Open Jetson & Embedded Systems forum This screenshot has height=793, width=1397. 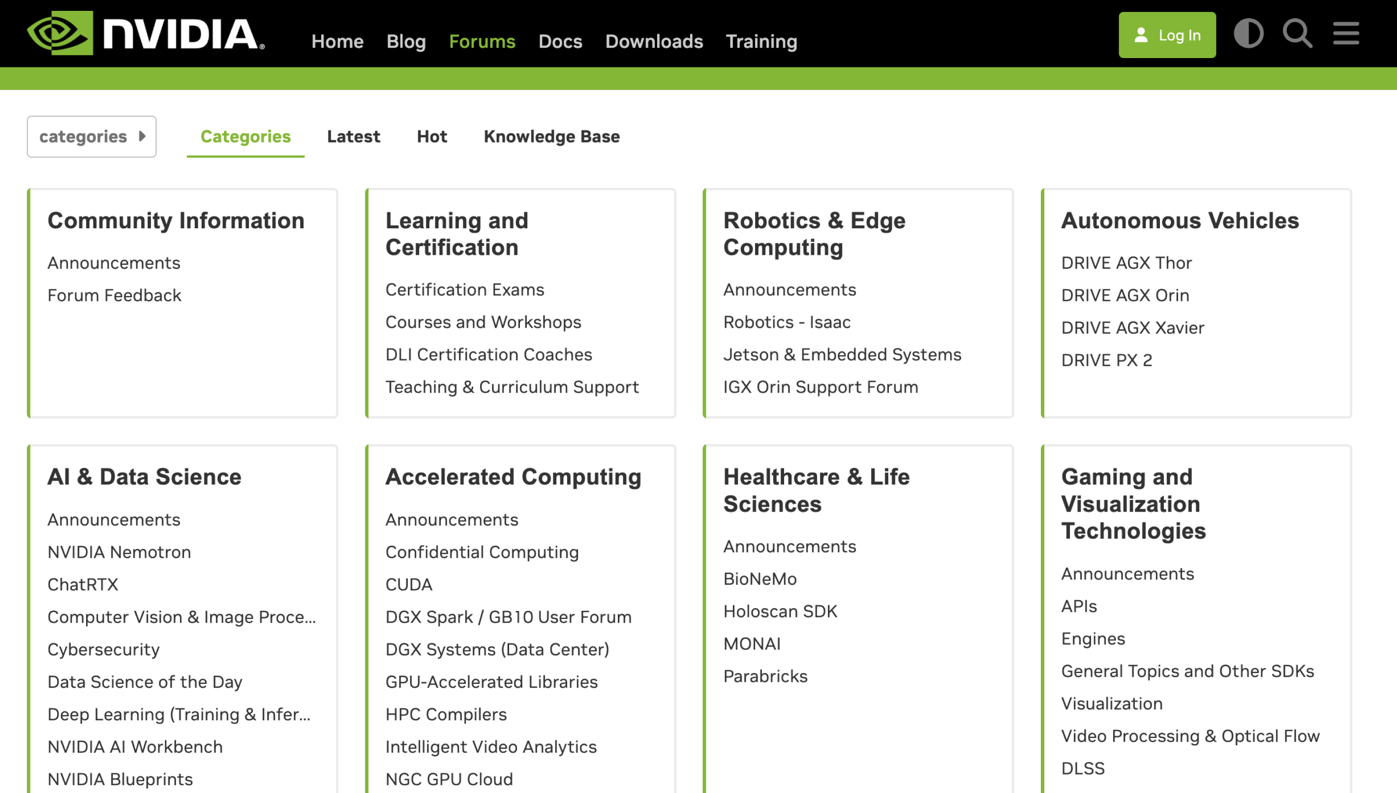point(842,354)
